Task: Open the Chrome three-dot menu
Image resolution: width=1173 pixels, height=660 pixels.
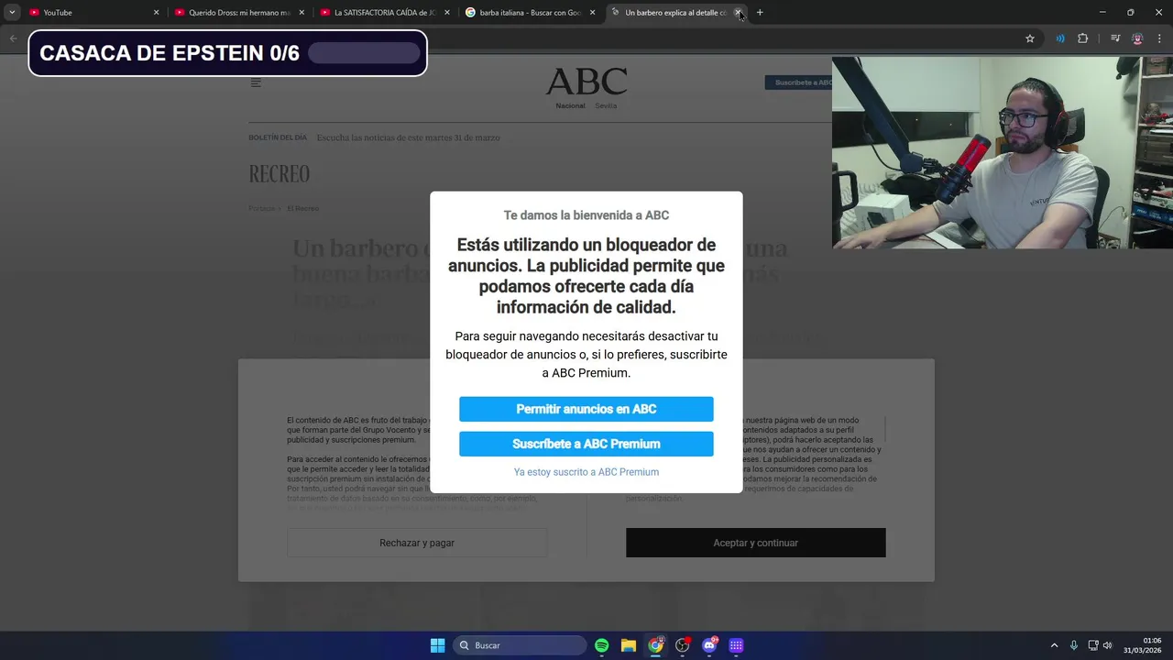Action: pyautogui.click(x=1159, y=38)
